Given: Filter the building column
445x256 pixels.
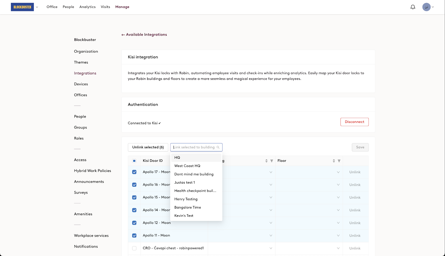Looking at the screenshot, I should [x=272, y=161].
